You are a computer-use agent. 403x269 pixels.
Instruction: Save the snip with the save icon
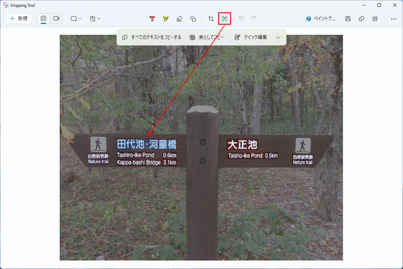[x=348, y=19]
